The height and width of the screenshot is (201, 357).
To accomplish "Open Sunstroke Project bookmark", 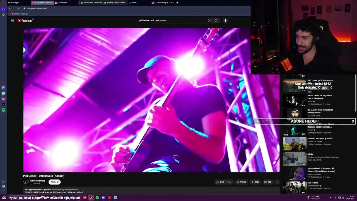I will point(18,14).
